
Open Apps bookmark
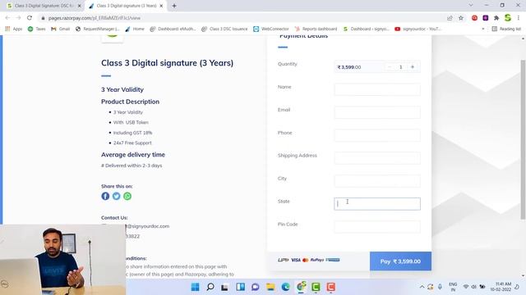pyautogui.click(x=13, y=29)
